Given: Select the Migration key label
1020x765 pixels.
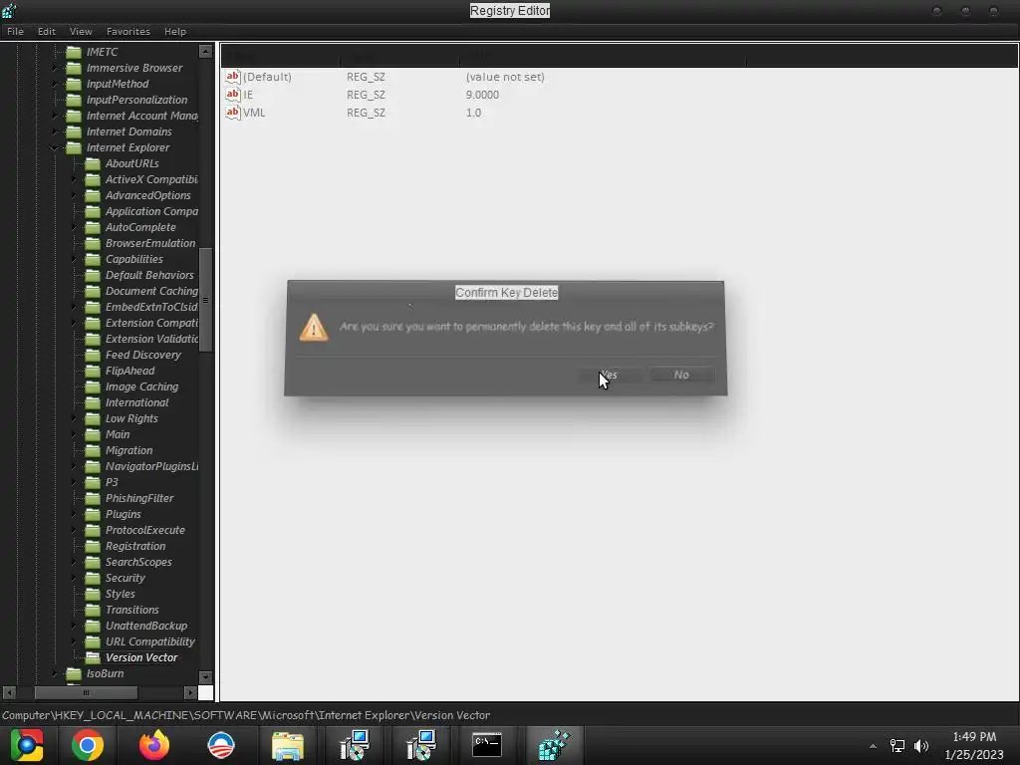Looking at the screenshot, I should pyautogui.click(x=128, y=450).
